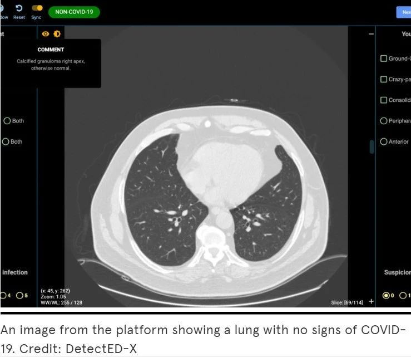The image size is (411, 357).
Task: Select infection rating 5 radio button
Action: [19, 295]
